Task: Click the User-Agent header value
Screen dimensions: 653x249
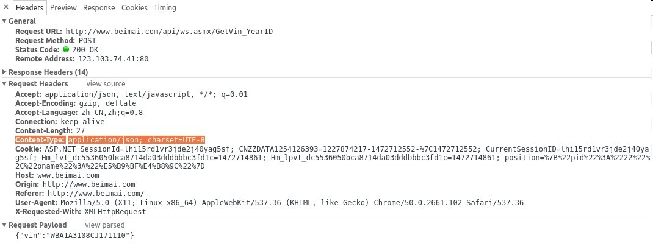Action: [x=292, y=203]
